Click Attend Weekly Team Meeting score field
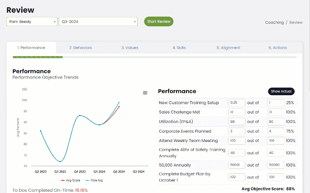Viewport: 310px width, 193px height. (237, 141)
